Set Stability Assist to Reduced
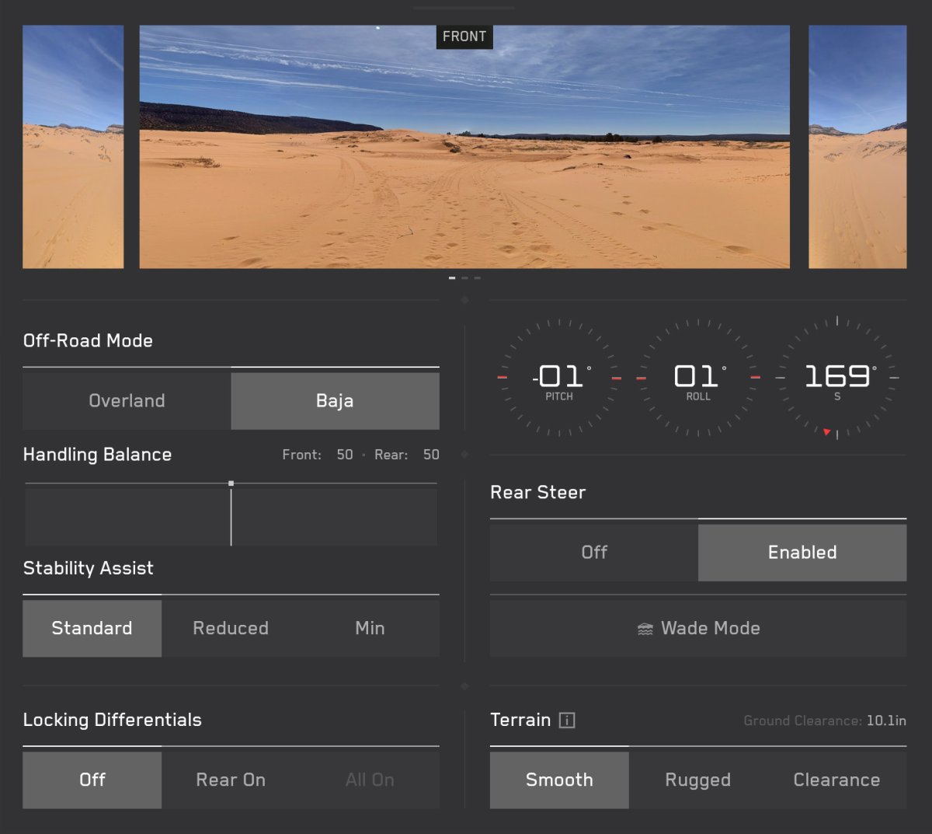932x834 pixels. [x=231, y=628]
